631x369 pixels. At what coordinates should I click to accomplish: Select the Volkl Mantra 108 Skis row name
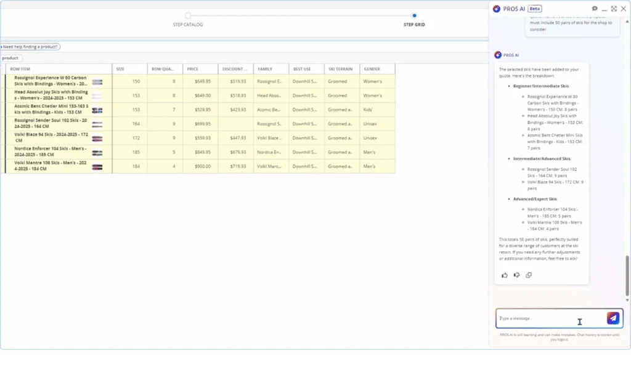click(x=51, y=165)
